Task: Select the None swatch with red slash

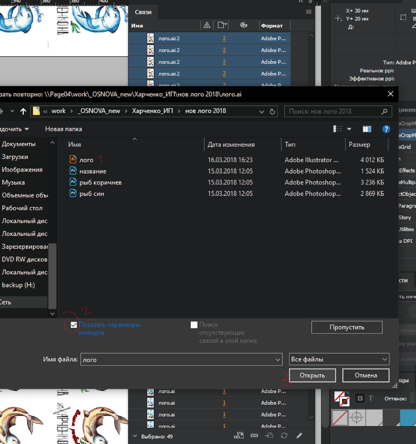Action: click(340, 418)
